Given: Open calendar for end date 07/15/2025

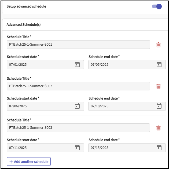Looking at the screenshot, I should 159,148.
